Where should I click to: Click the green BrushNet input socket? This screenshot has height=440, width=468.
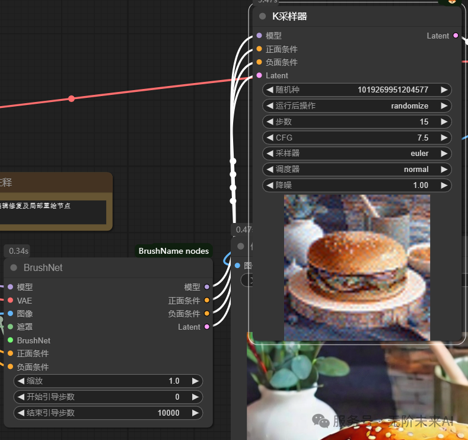click(x=10, y=340)
